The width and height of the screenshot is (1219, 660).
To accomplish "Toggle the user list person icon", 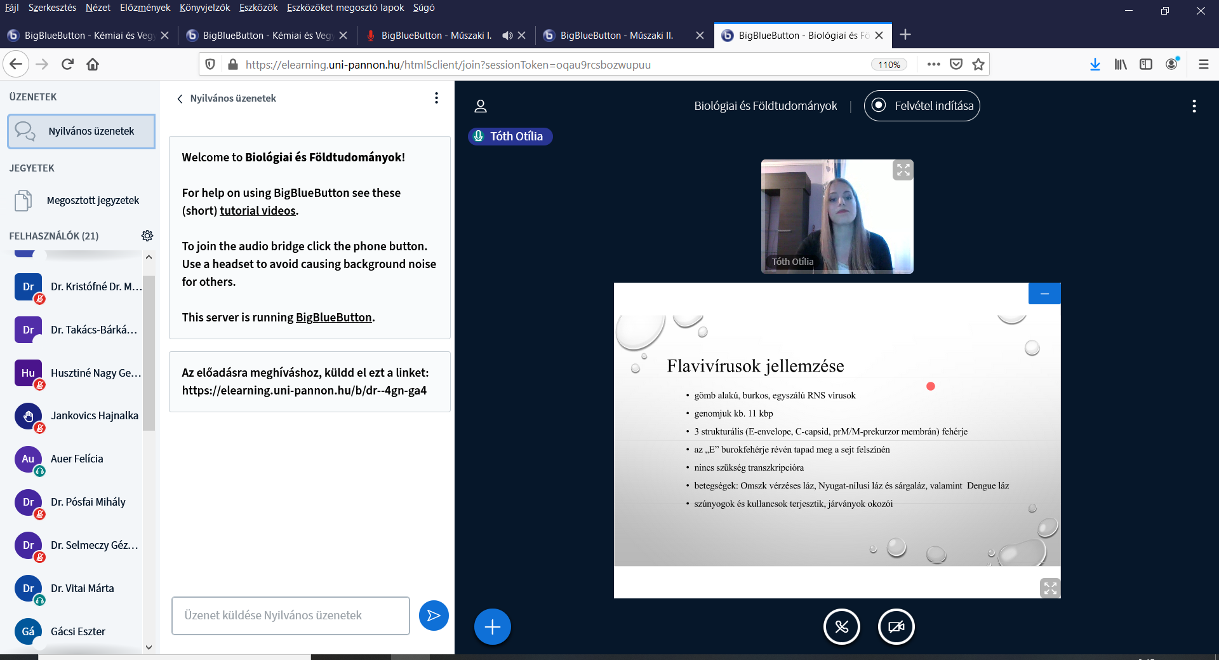I will 481,106.
